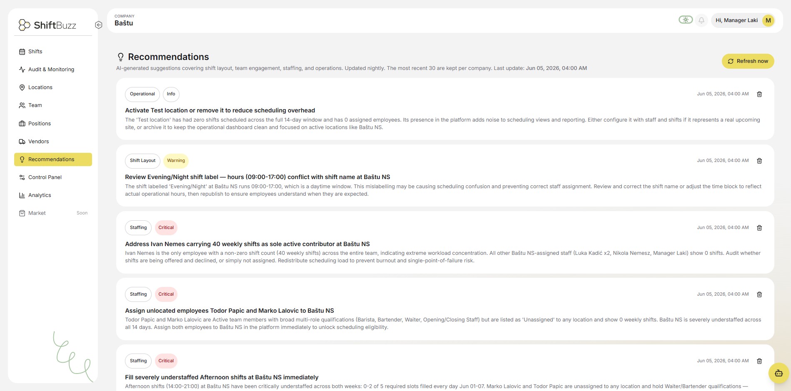
Task: Click the ShiftBuzz logo icon
Action: pos(24,25)
